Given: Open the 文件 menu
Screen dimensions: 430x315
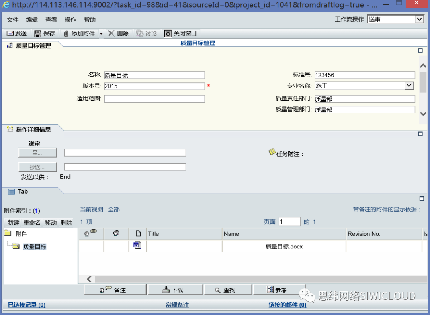Looking at the screenshot, I should tap(12, 20).
